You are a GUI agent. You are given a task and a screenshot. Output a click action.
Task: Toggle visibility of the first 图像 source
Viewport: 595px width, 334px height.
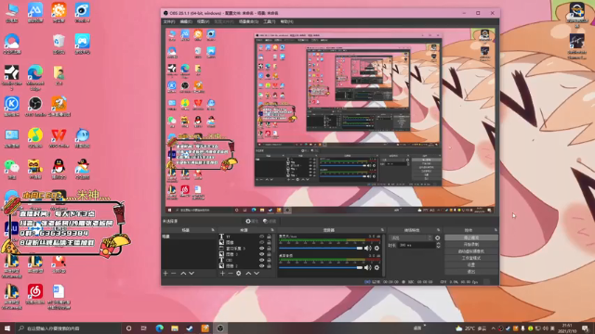click(x=261, y=242)
